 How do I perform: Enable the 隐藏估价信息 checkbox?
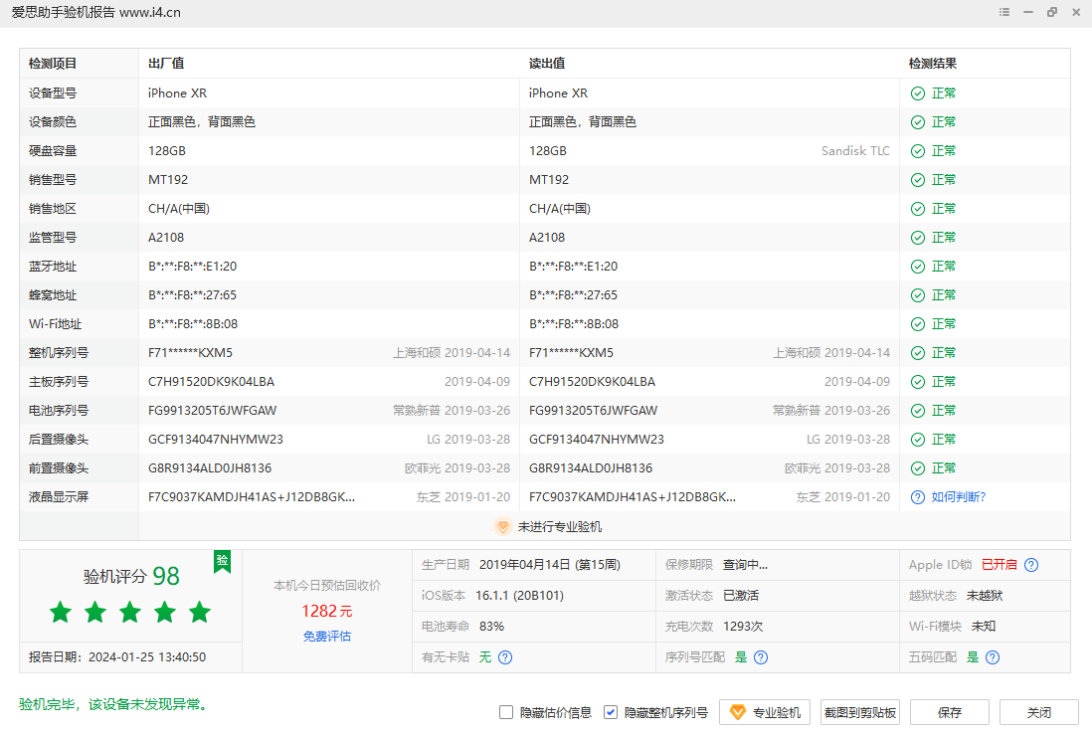coord(506,712)
